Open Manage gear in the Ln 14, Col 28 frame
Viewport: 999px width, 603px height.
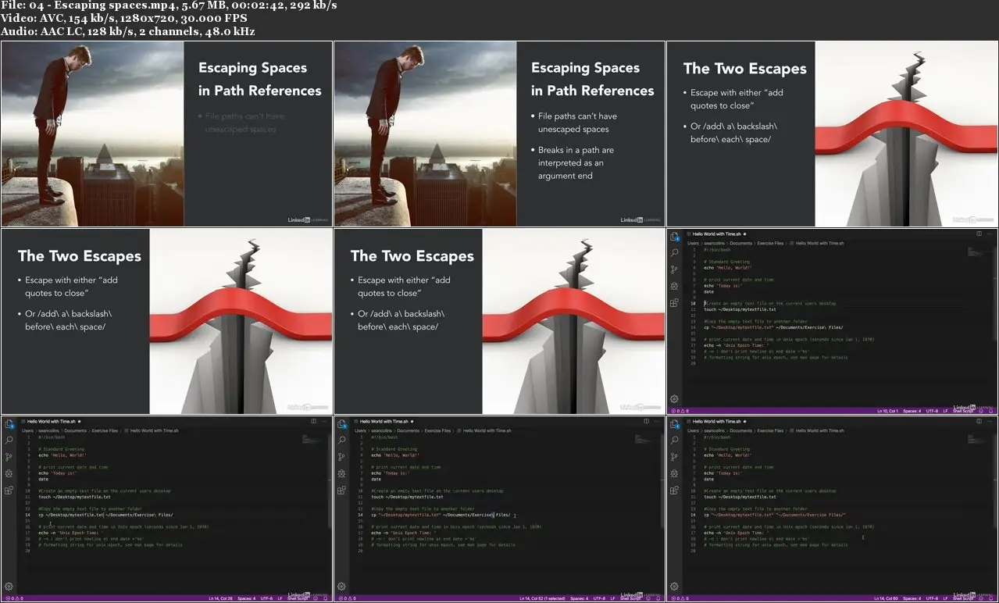9,587
